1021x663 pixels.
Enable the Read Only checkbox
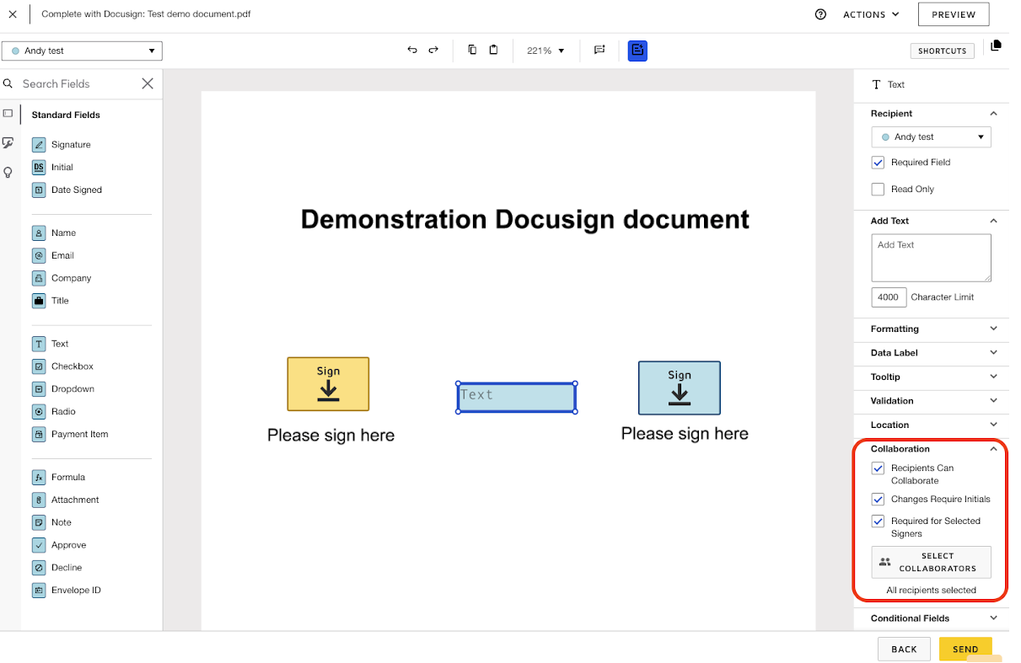878,190
